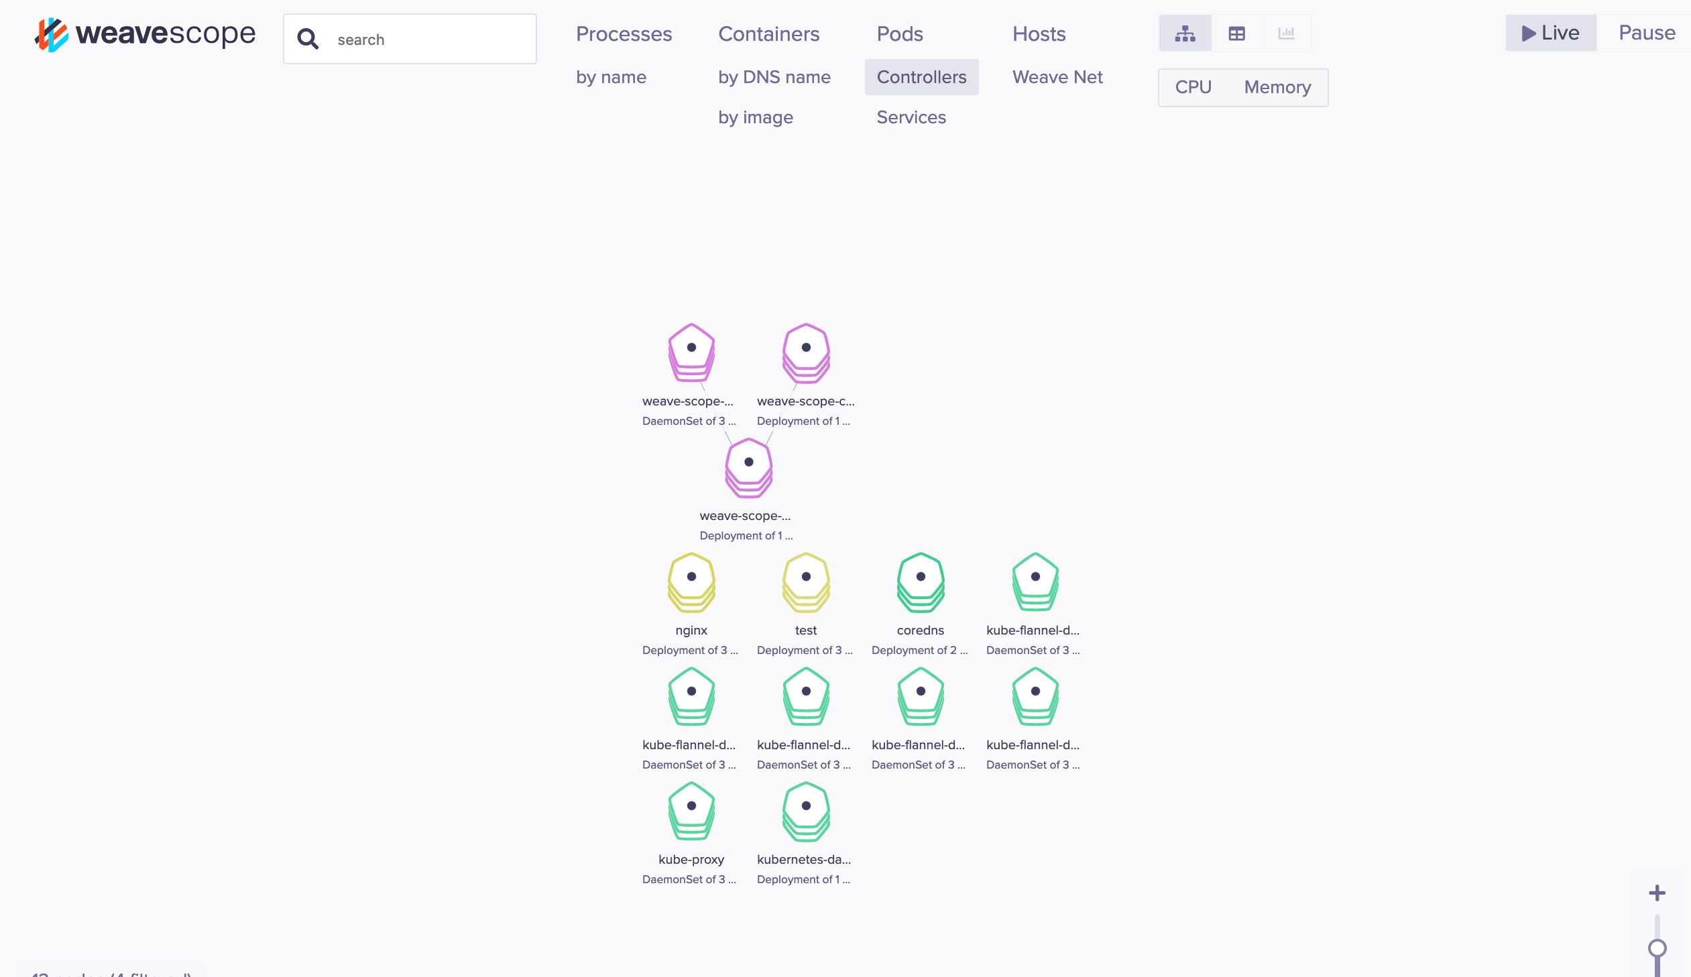Select kube-flannel node directly below test
The width and height of the screenshot is (1691, 977).
[806, 697]
